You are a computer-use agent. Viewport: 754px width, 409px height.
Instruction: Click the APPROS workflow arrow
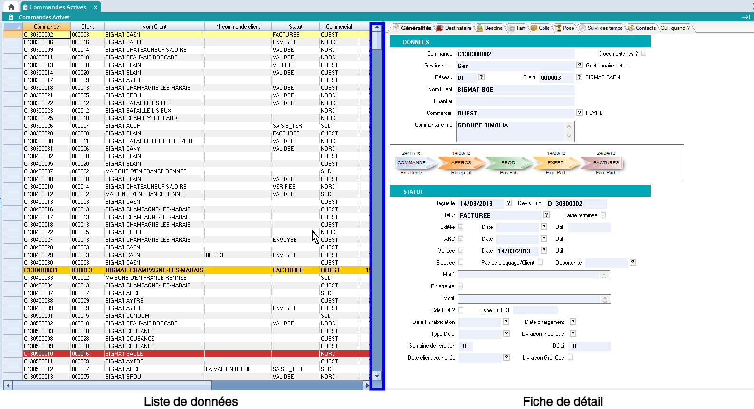(461, 163)
